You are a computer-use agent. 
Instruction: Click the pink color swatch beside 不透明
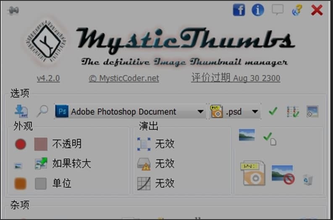pos(41,145)
